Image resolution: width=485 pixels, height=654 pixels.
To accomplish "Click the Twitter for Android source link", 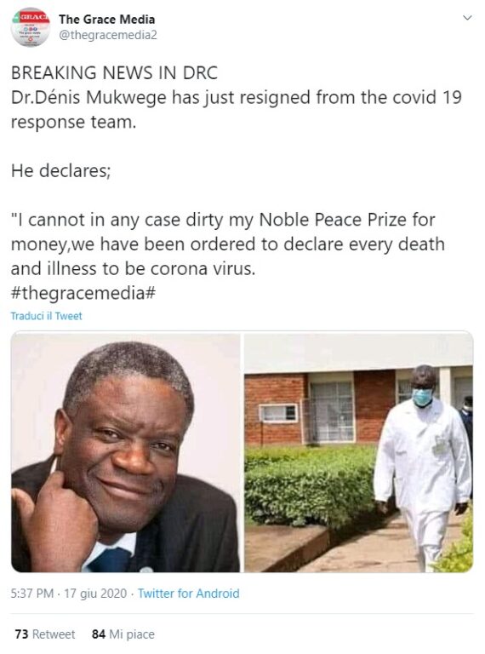I will point(188,593).
